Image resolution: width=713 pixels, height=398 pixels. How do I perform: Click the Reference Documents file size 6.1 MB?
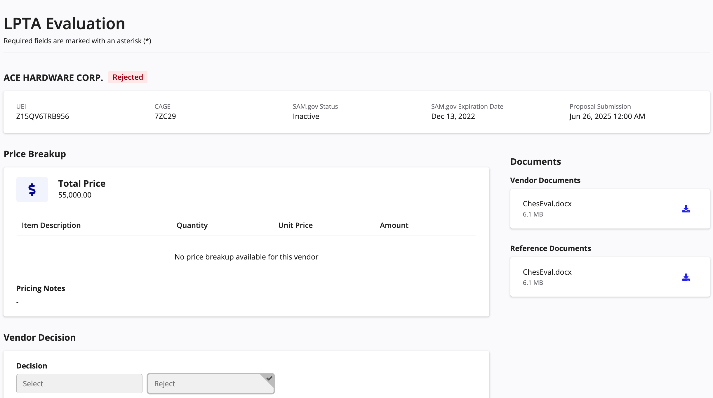click(x=533, y=283)
